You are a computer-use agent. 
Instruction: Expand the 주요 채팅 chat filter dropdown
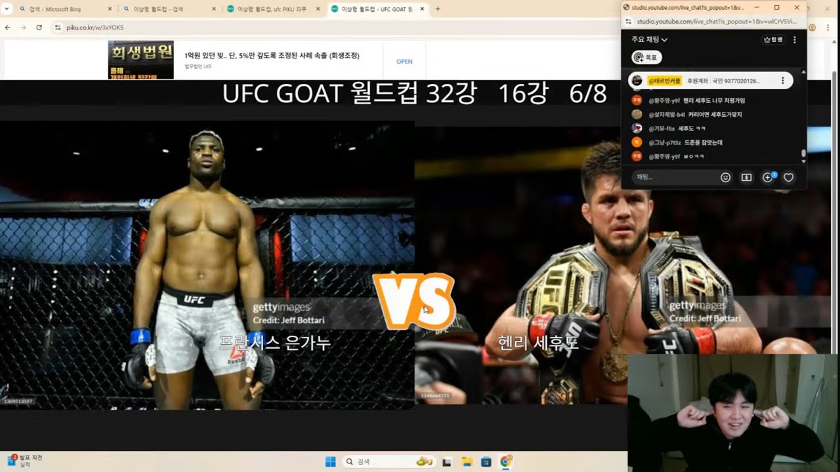click(x=649, y=39)
